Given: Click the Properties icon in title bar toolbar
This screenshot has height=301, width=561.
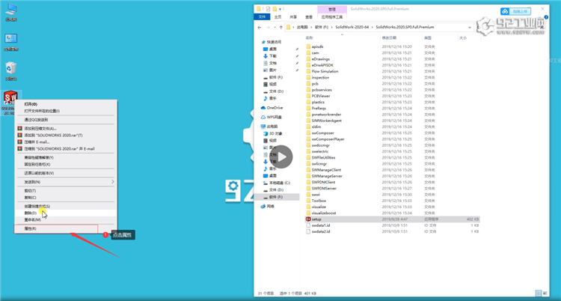Looking at the screenshot, I should tap(267, 8).
